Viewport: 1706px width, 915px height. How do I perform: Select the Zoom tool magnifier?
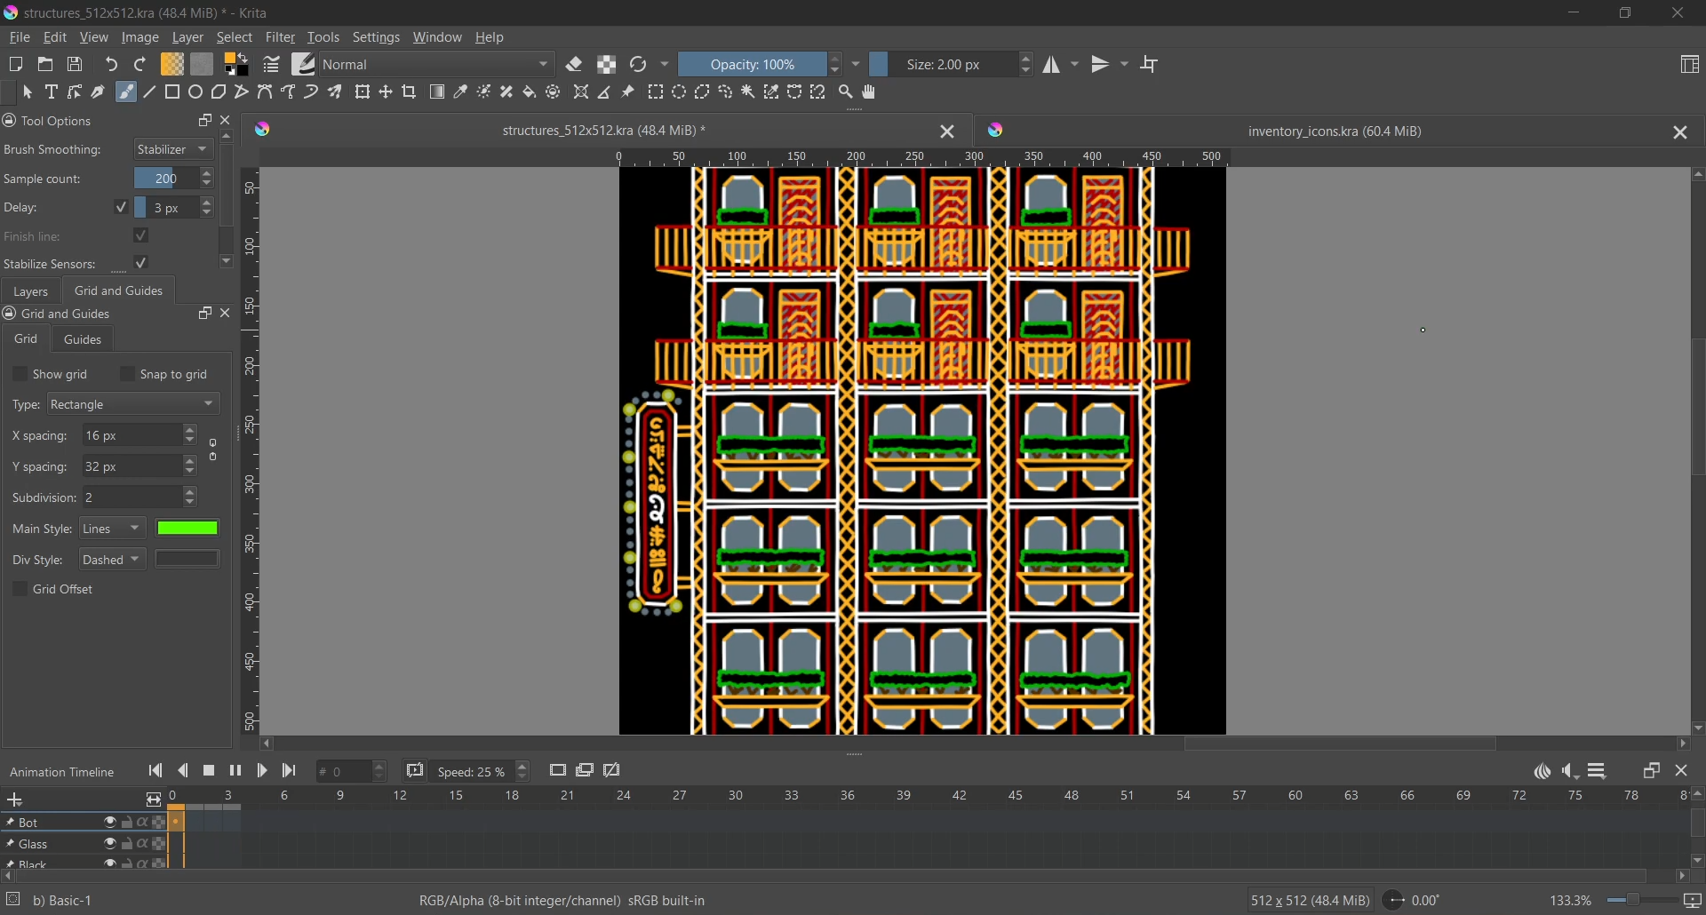(847, 92)
